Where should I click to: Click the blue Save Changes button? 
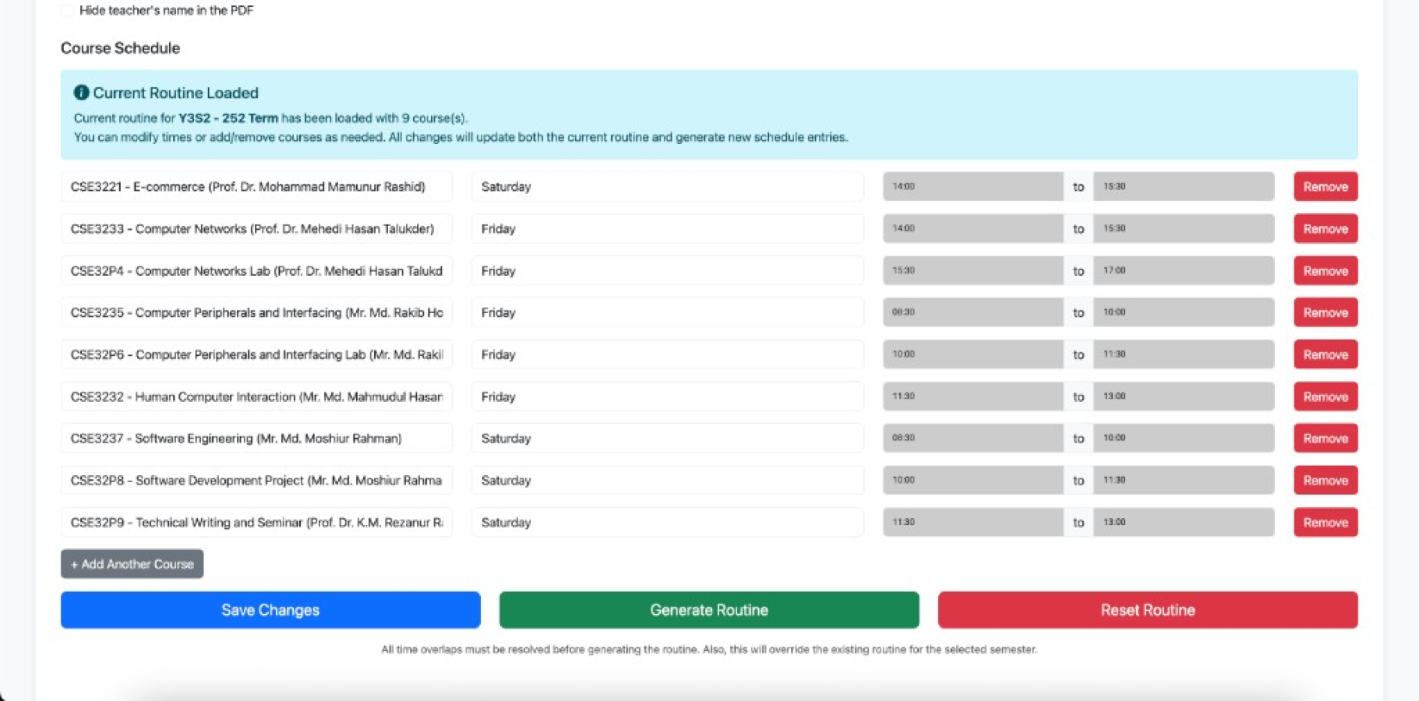pos(270,610)
